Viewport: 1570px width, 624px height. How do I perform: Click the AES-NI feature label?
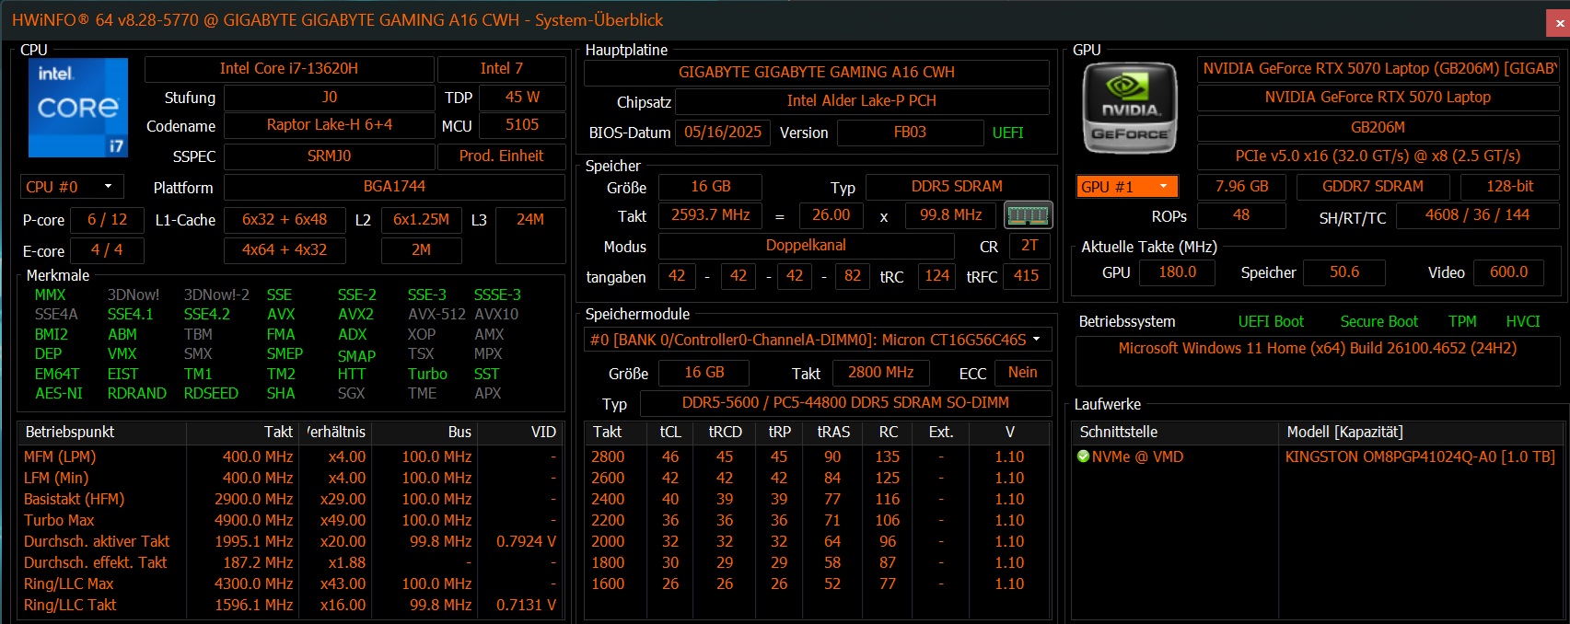pos(59,394)
